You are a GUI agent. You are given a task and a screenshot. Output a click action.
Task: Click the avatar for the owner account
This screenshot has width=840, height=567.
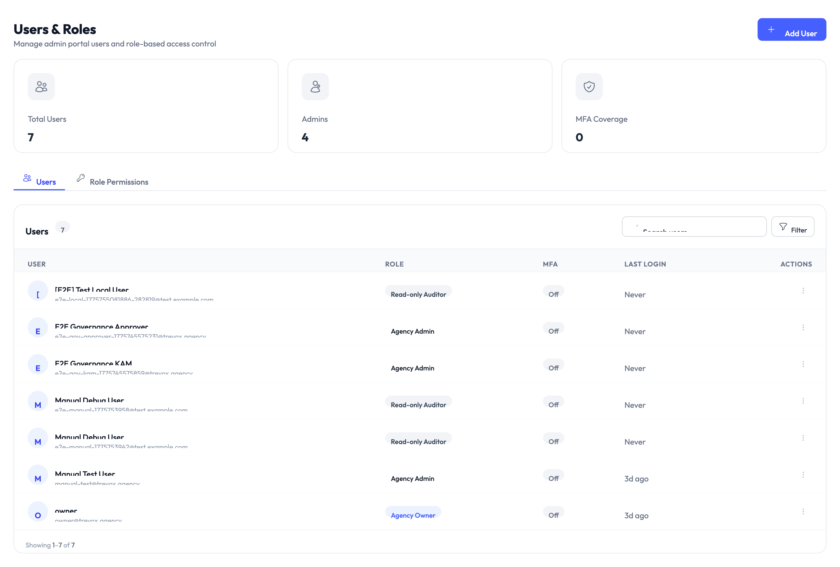[x=38, y=511]
